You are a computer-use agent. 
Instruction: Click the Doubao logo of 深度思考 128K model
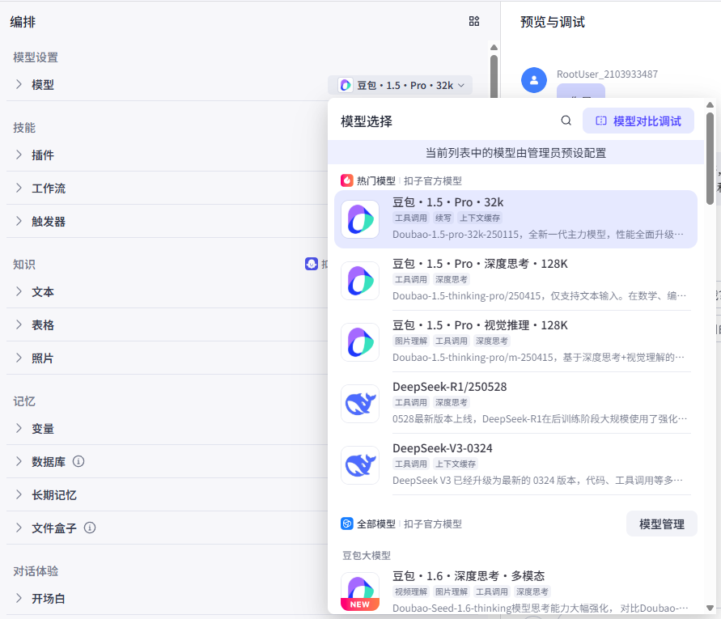coord(360,281)
